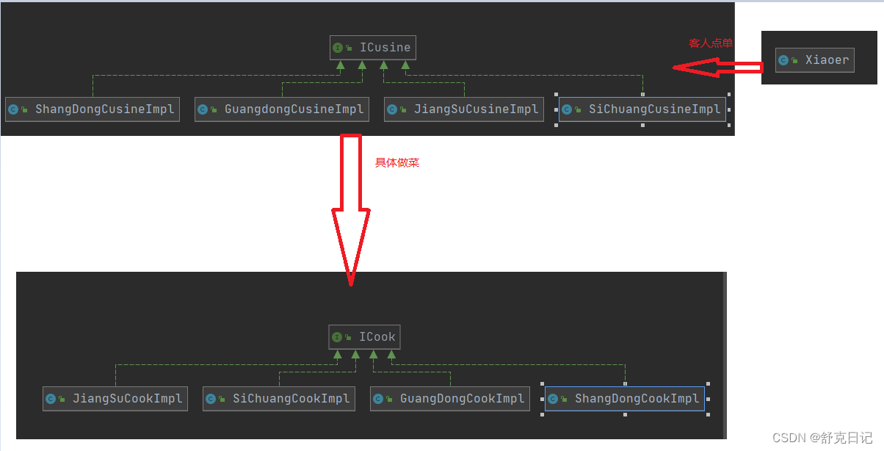Click the GuangdongCusineImpl node label
The image size is (884, 451).
point(294,109)
